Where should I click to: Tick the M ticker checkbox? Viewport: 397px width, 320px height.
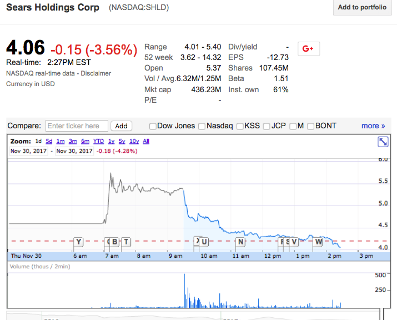293,126
